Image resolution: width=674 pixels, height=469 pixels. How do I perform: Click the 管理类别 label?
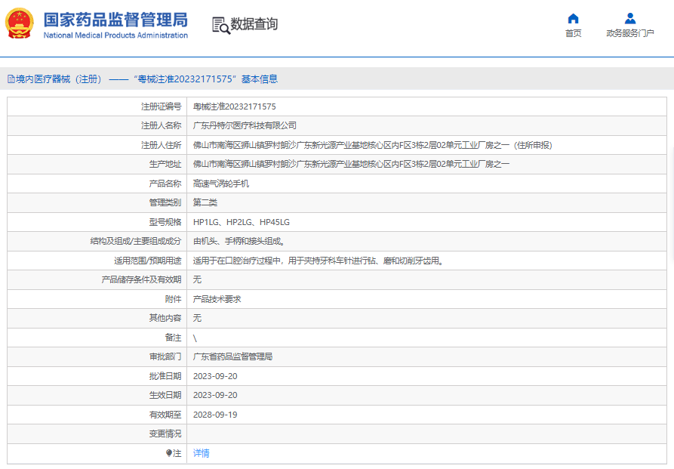165,202
